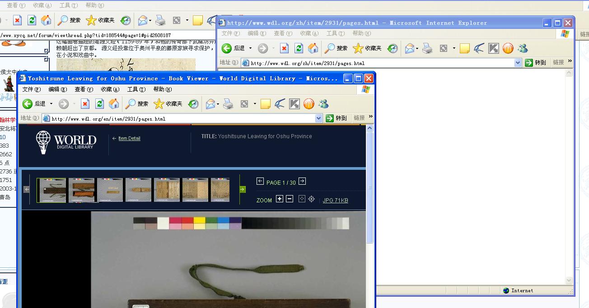Screen dimensions: 589x308
Task: Expand Back history dropdown in Yoshitsune Book Viewer
Action: 51,104
